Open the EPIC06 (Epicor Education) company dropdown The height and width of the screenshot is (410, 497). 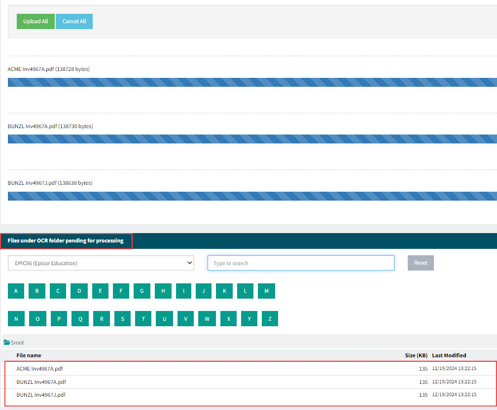101,263
